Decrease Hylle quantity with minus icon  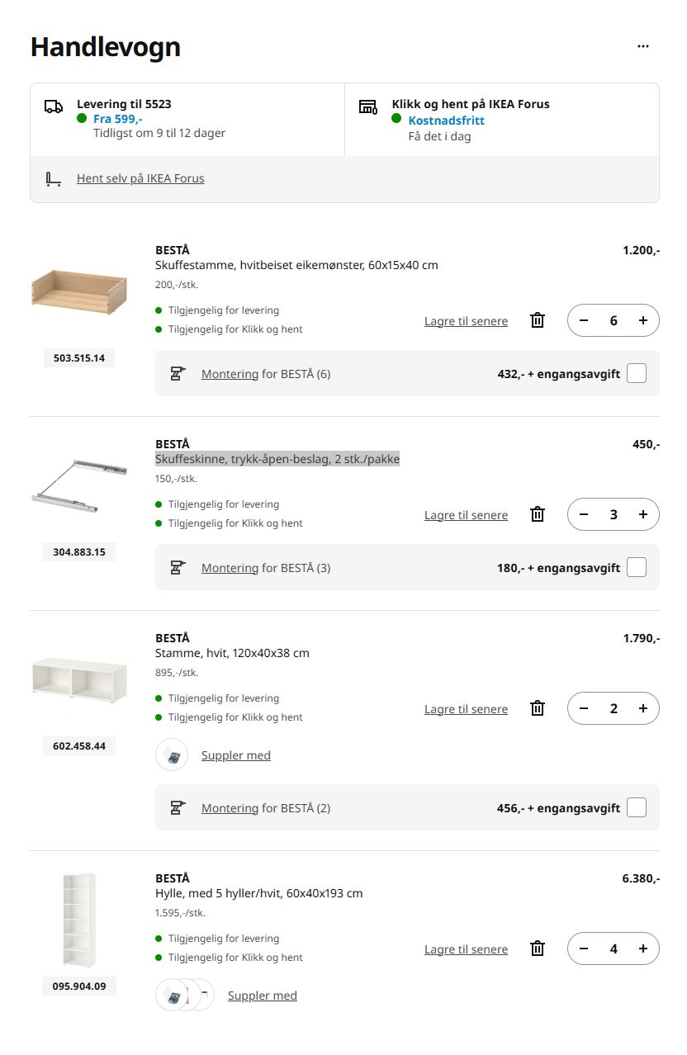584,949
